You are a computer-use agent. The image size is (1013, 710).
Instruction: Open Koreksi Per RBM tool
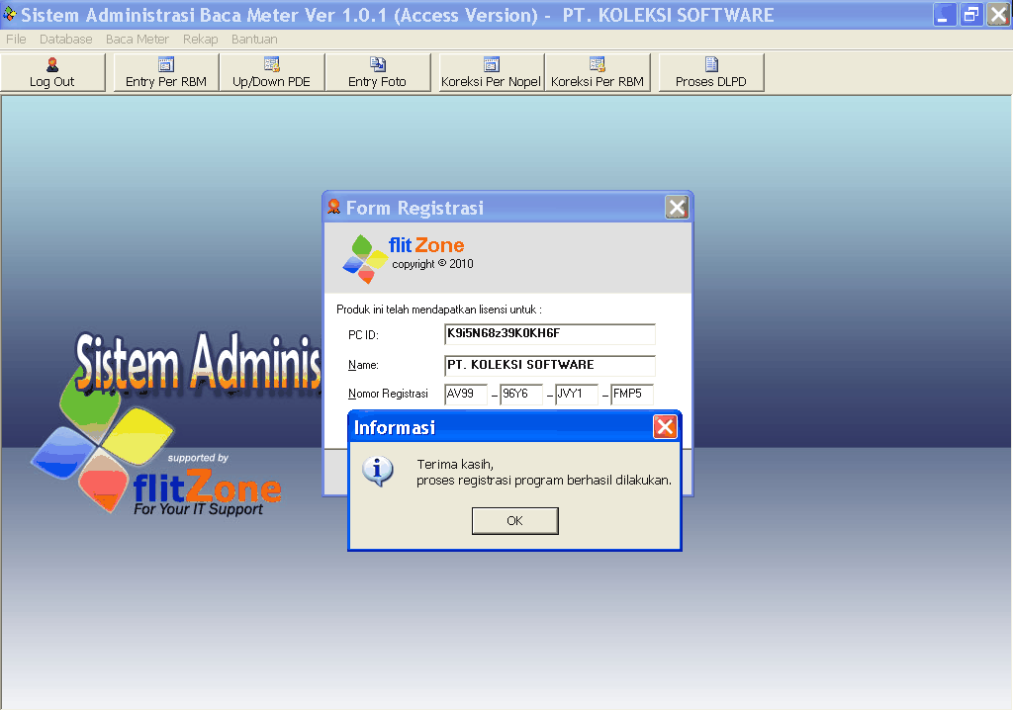click(x=598, y=72)
